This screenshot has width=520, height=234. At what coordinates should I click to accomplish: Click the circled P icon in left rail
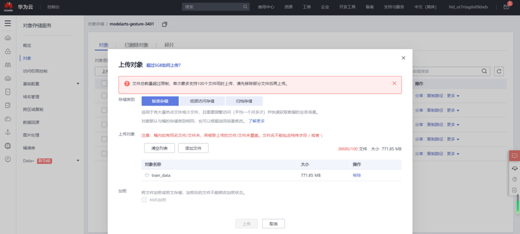pyautogui.click(x=8, y=159)
